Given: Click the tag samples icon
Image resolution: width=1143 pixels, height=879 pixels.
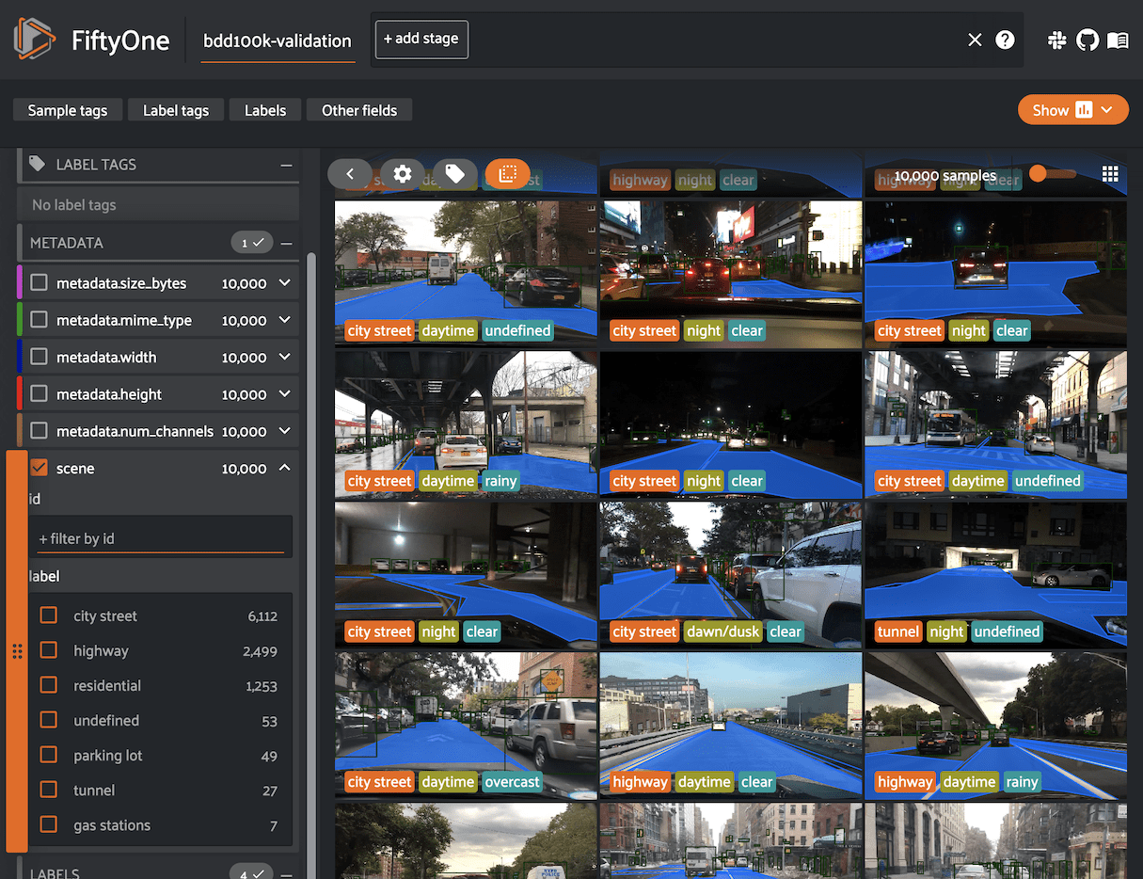Looking at the screenshot, I should [454, 174].
